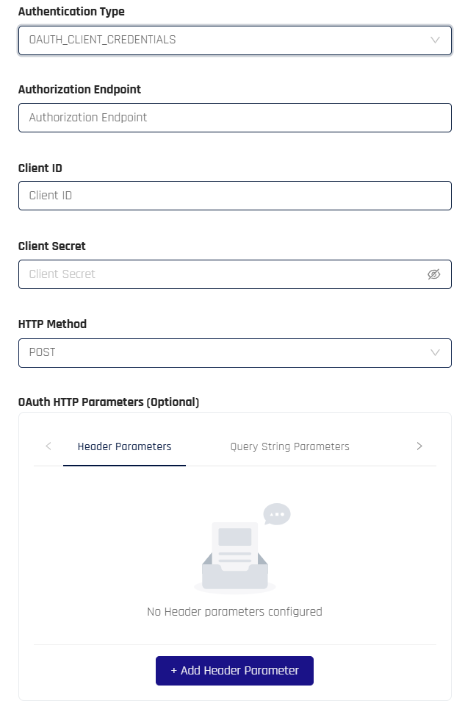
Task: Click the OAuth HTTP Parameters (Optional) heading
Action: click(109, 402)
